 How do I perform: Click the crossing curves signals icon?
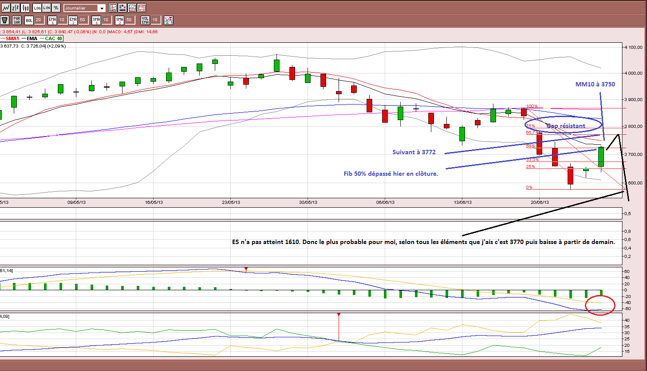[169, 20]
